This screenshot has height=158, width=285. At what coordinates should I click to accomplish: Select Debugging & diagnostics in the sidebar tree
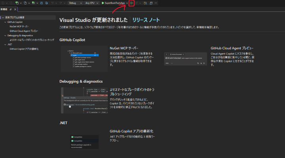20,35
